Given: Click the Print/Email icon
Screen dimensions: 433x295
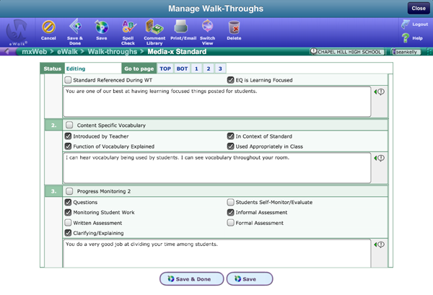Looking at the screenshot, I should coord(181,30).
